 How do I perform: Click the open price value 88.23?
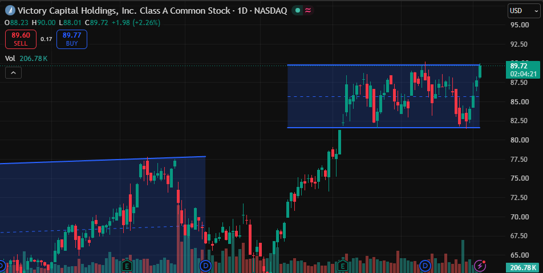[x=19, y=22]
